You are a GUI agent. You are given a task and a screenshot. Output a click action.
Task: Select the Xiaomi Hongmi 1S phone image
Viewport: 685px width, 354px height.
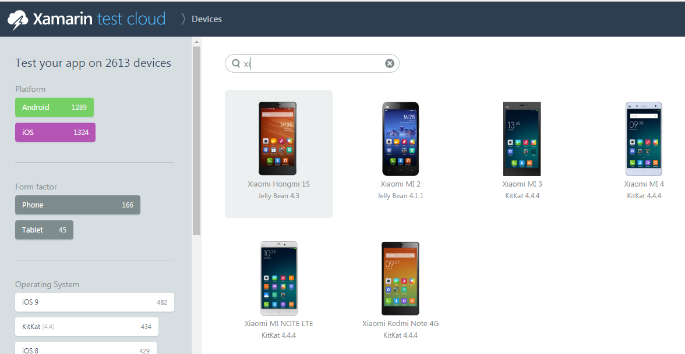(277, 138)
